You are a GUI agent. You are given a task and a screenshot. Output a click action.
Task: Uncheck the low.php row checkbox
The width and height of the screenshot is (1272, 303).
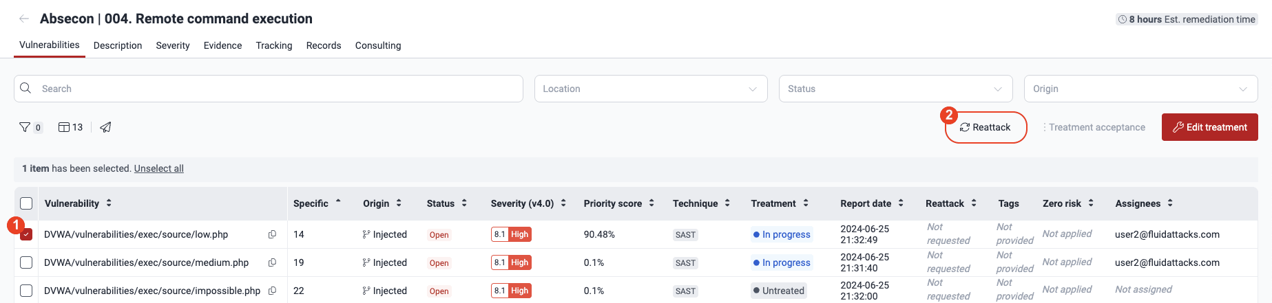point(26,234)
